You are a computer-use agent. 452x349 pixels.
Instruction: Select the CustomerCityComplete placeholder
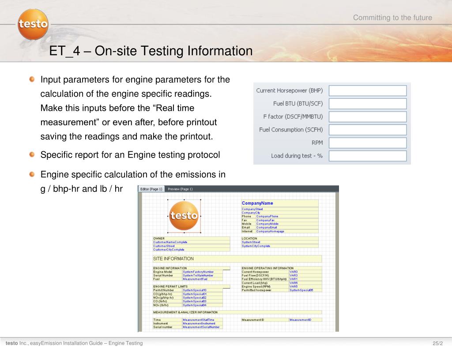pyautogui.click(x=192, y=250)
